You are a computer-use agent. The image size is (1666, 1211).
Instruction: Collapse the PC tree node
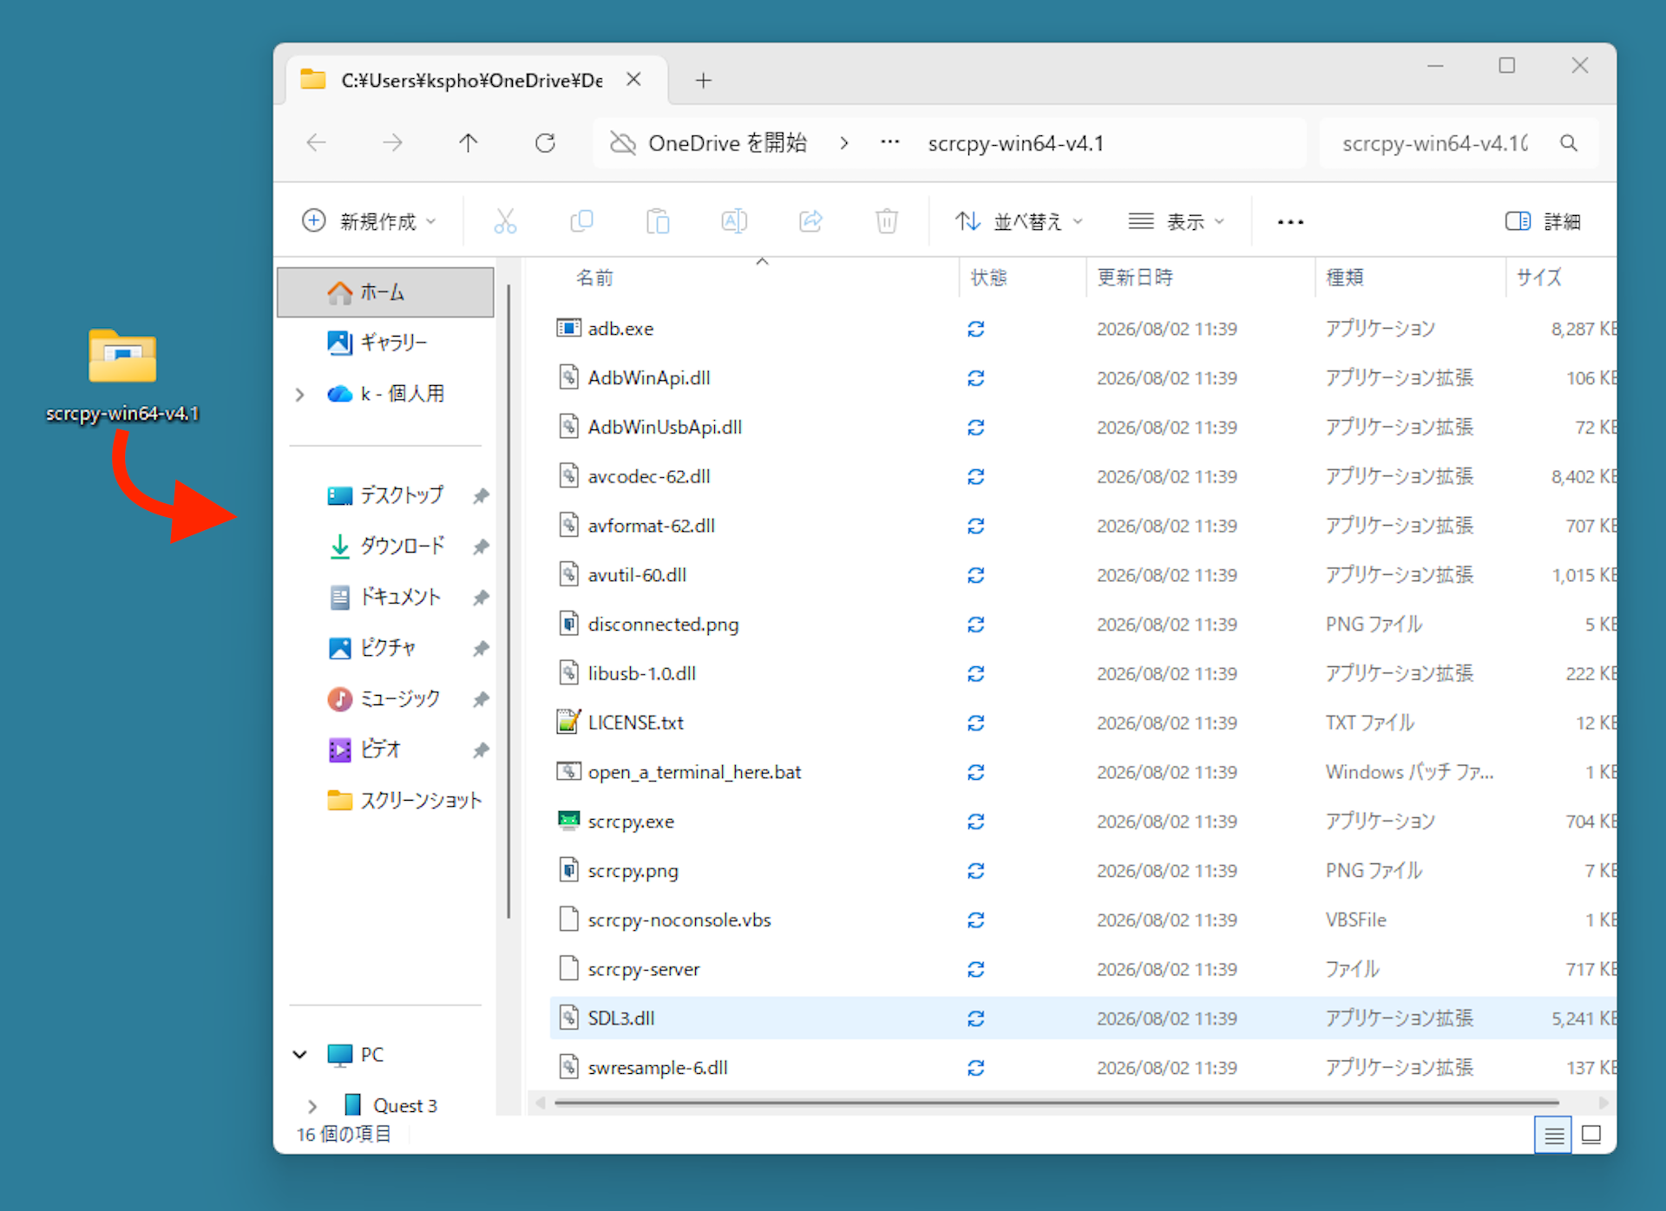point(300,1055)
